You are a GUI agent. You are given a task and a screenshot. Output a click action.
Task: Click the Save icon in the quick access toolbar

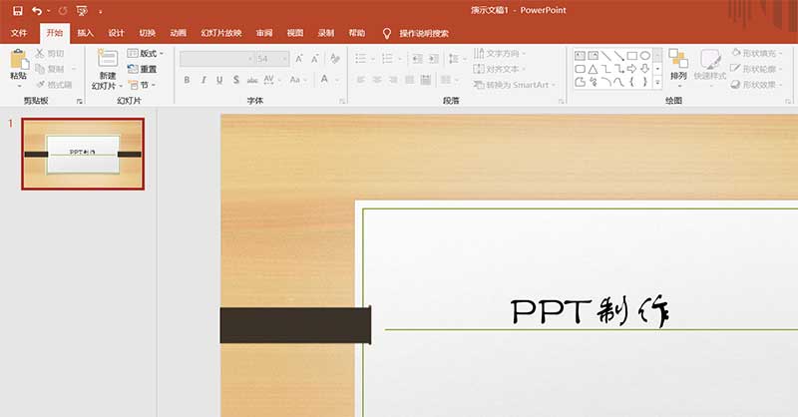point(18,11)
